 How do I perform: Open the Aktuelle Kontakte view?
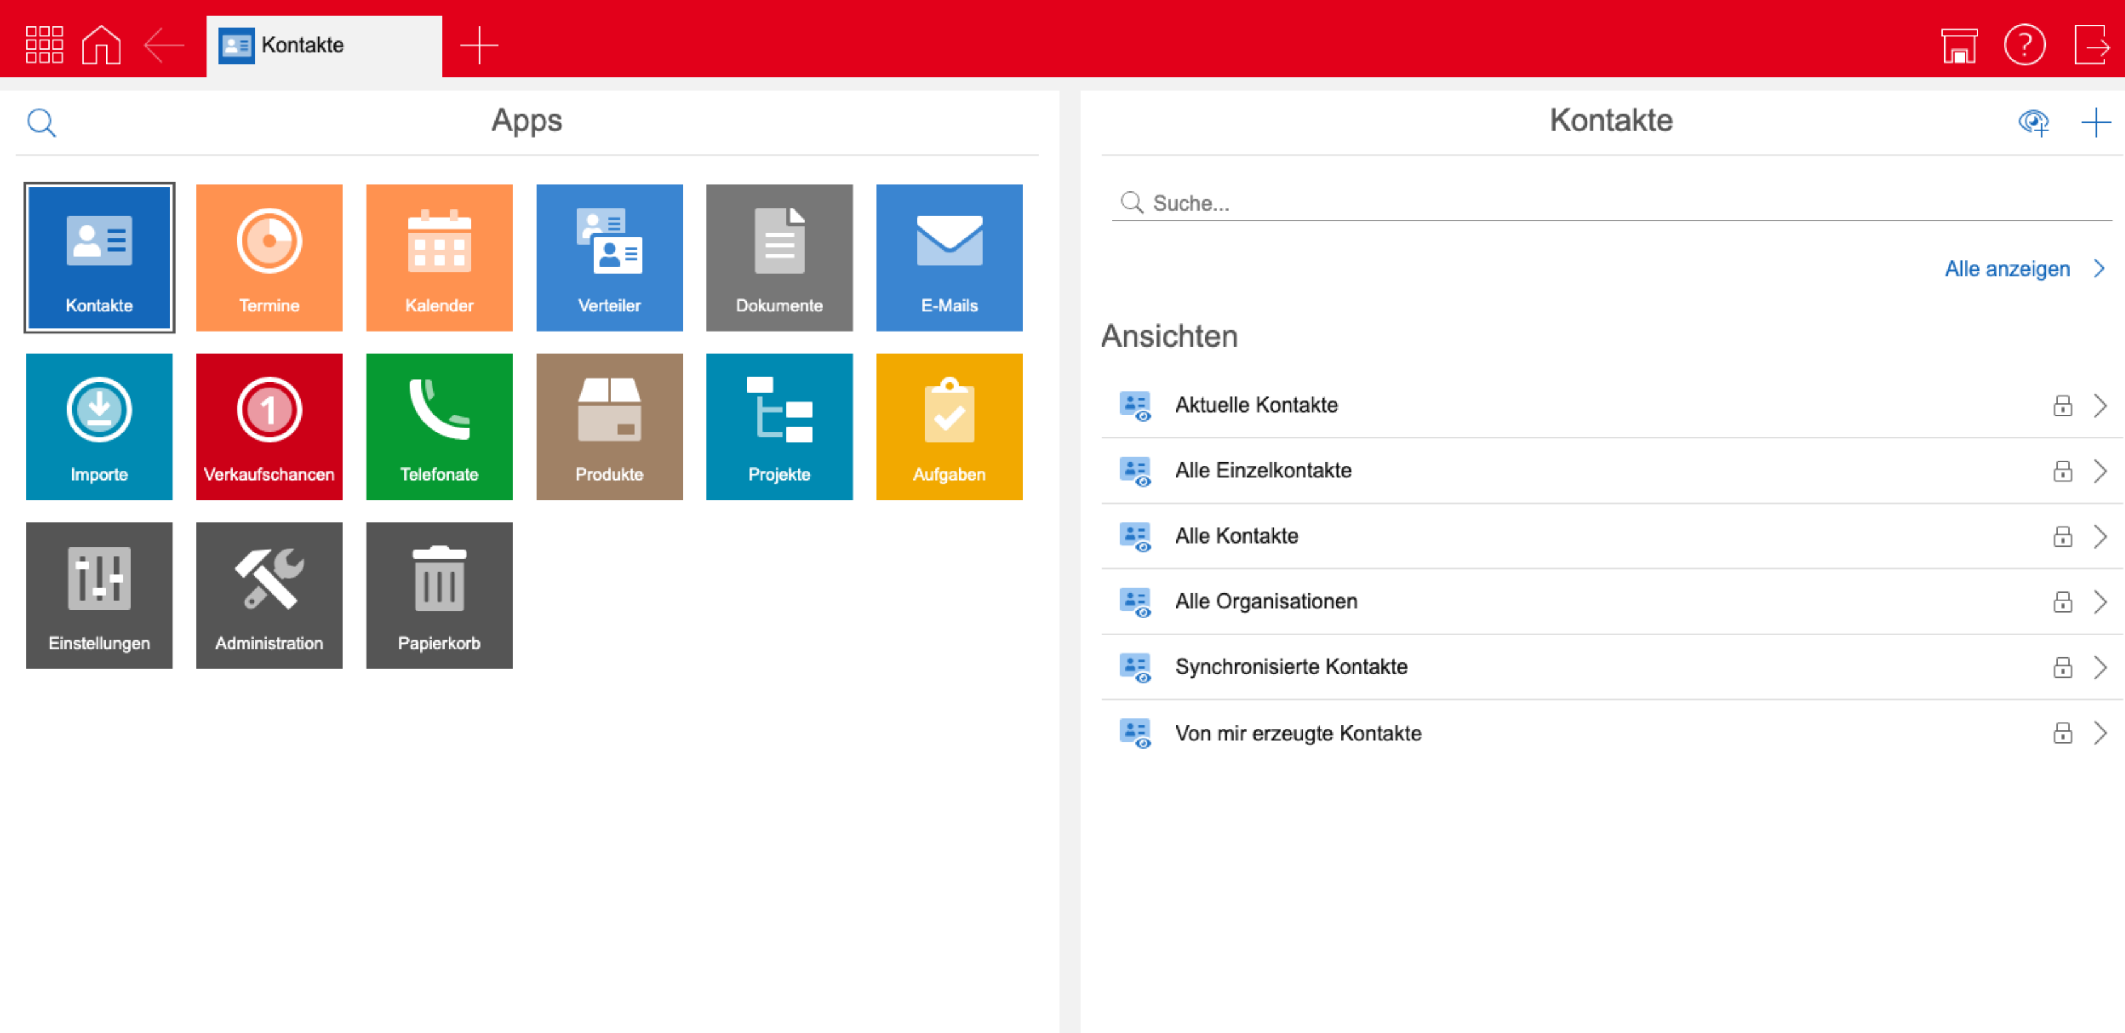tap(1611, 405)
